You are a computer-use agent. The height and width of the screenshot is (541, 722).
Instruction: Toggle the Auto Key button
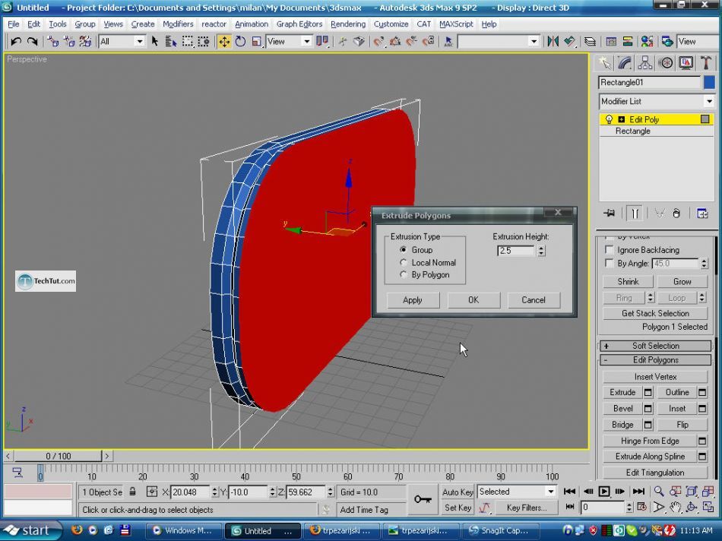click(x=458, y=492)
